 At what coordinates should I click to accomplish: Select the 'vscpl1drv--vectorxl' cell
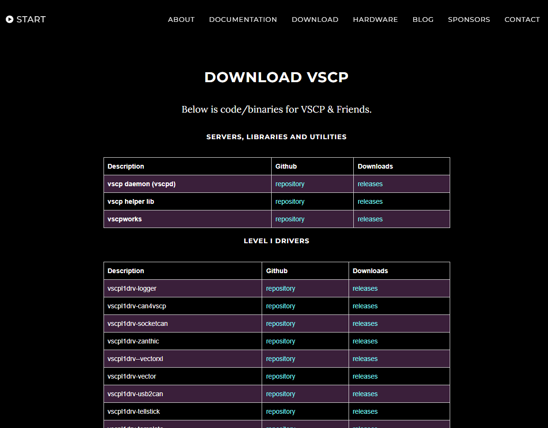click(183, 359)
